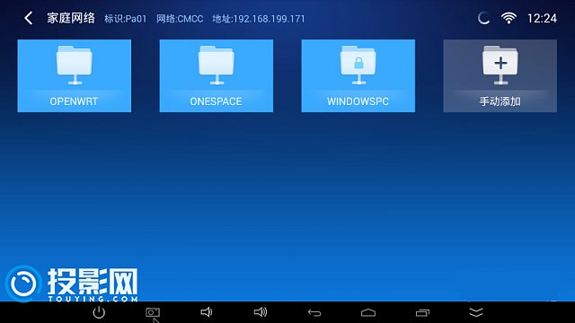Open the ONESPACE network folder
Viewport: 575px width, 323px height.
[x=217, y=75]
